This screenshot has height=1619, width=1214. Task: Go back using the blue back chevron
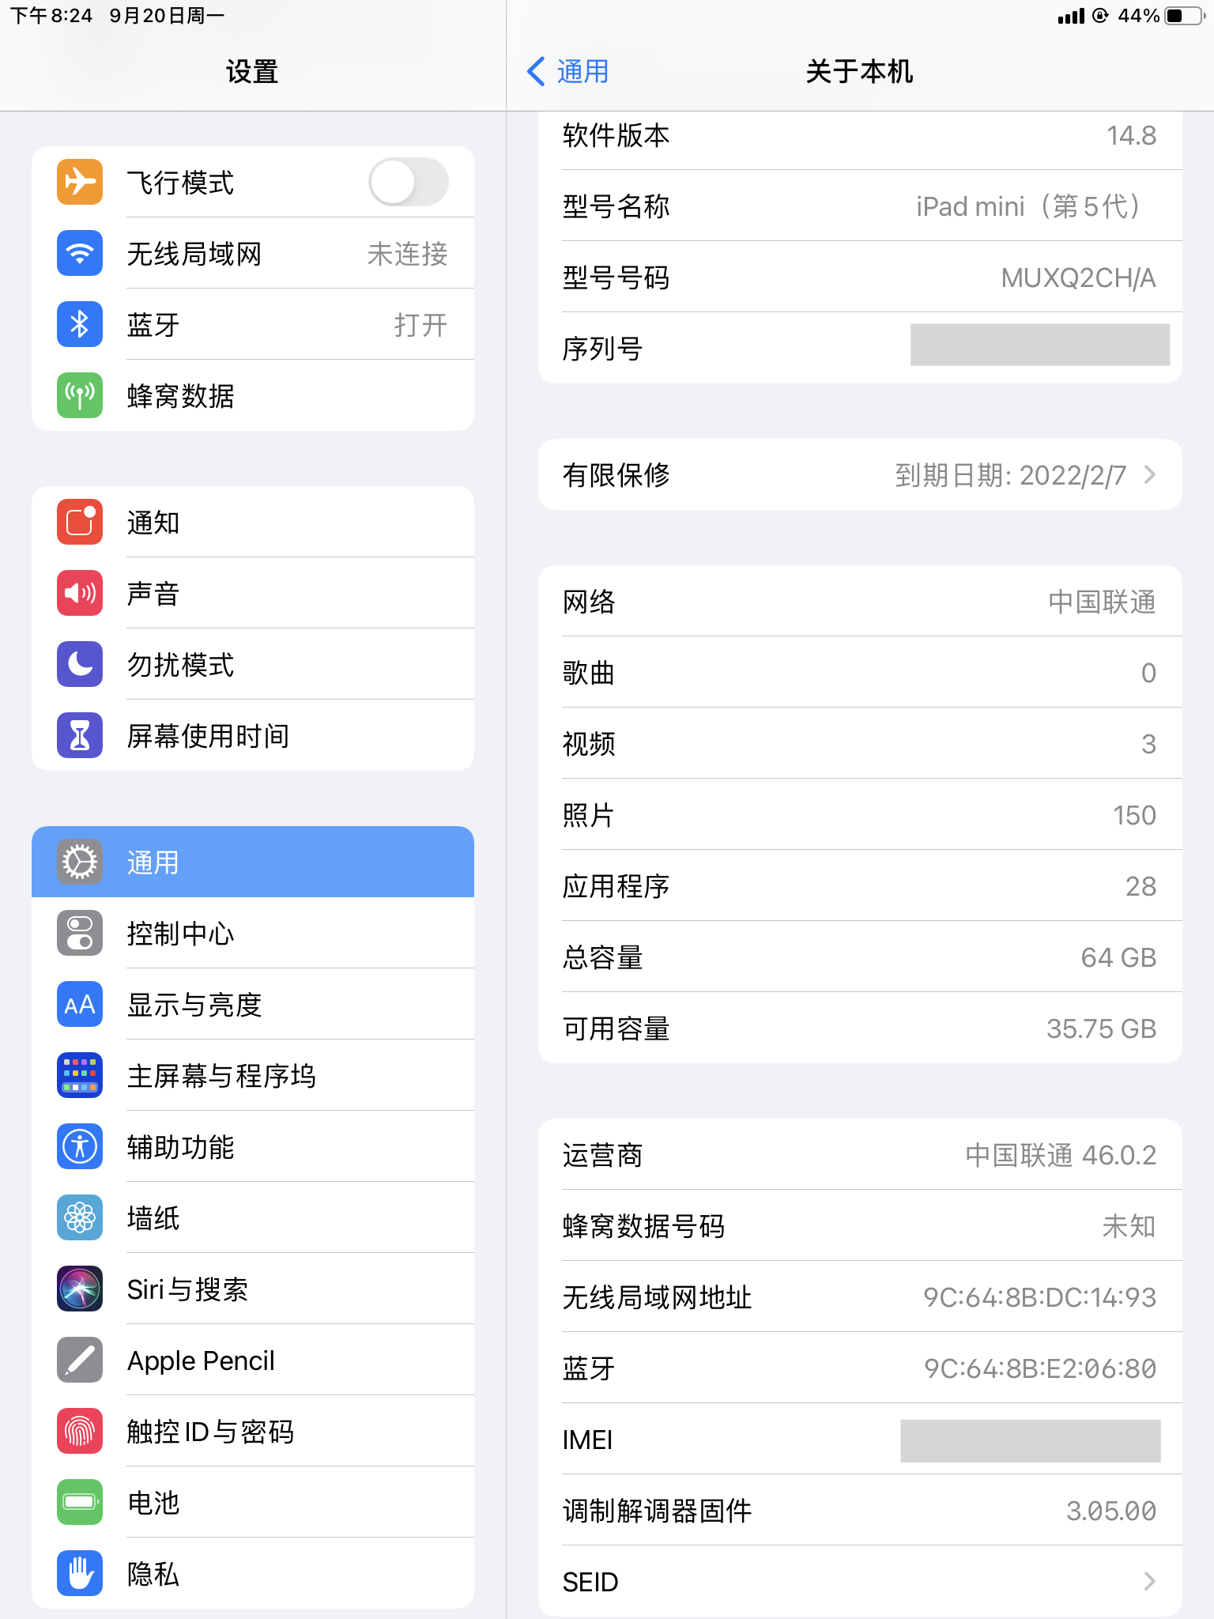536,71
